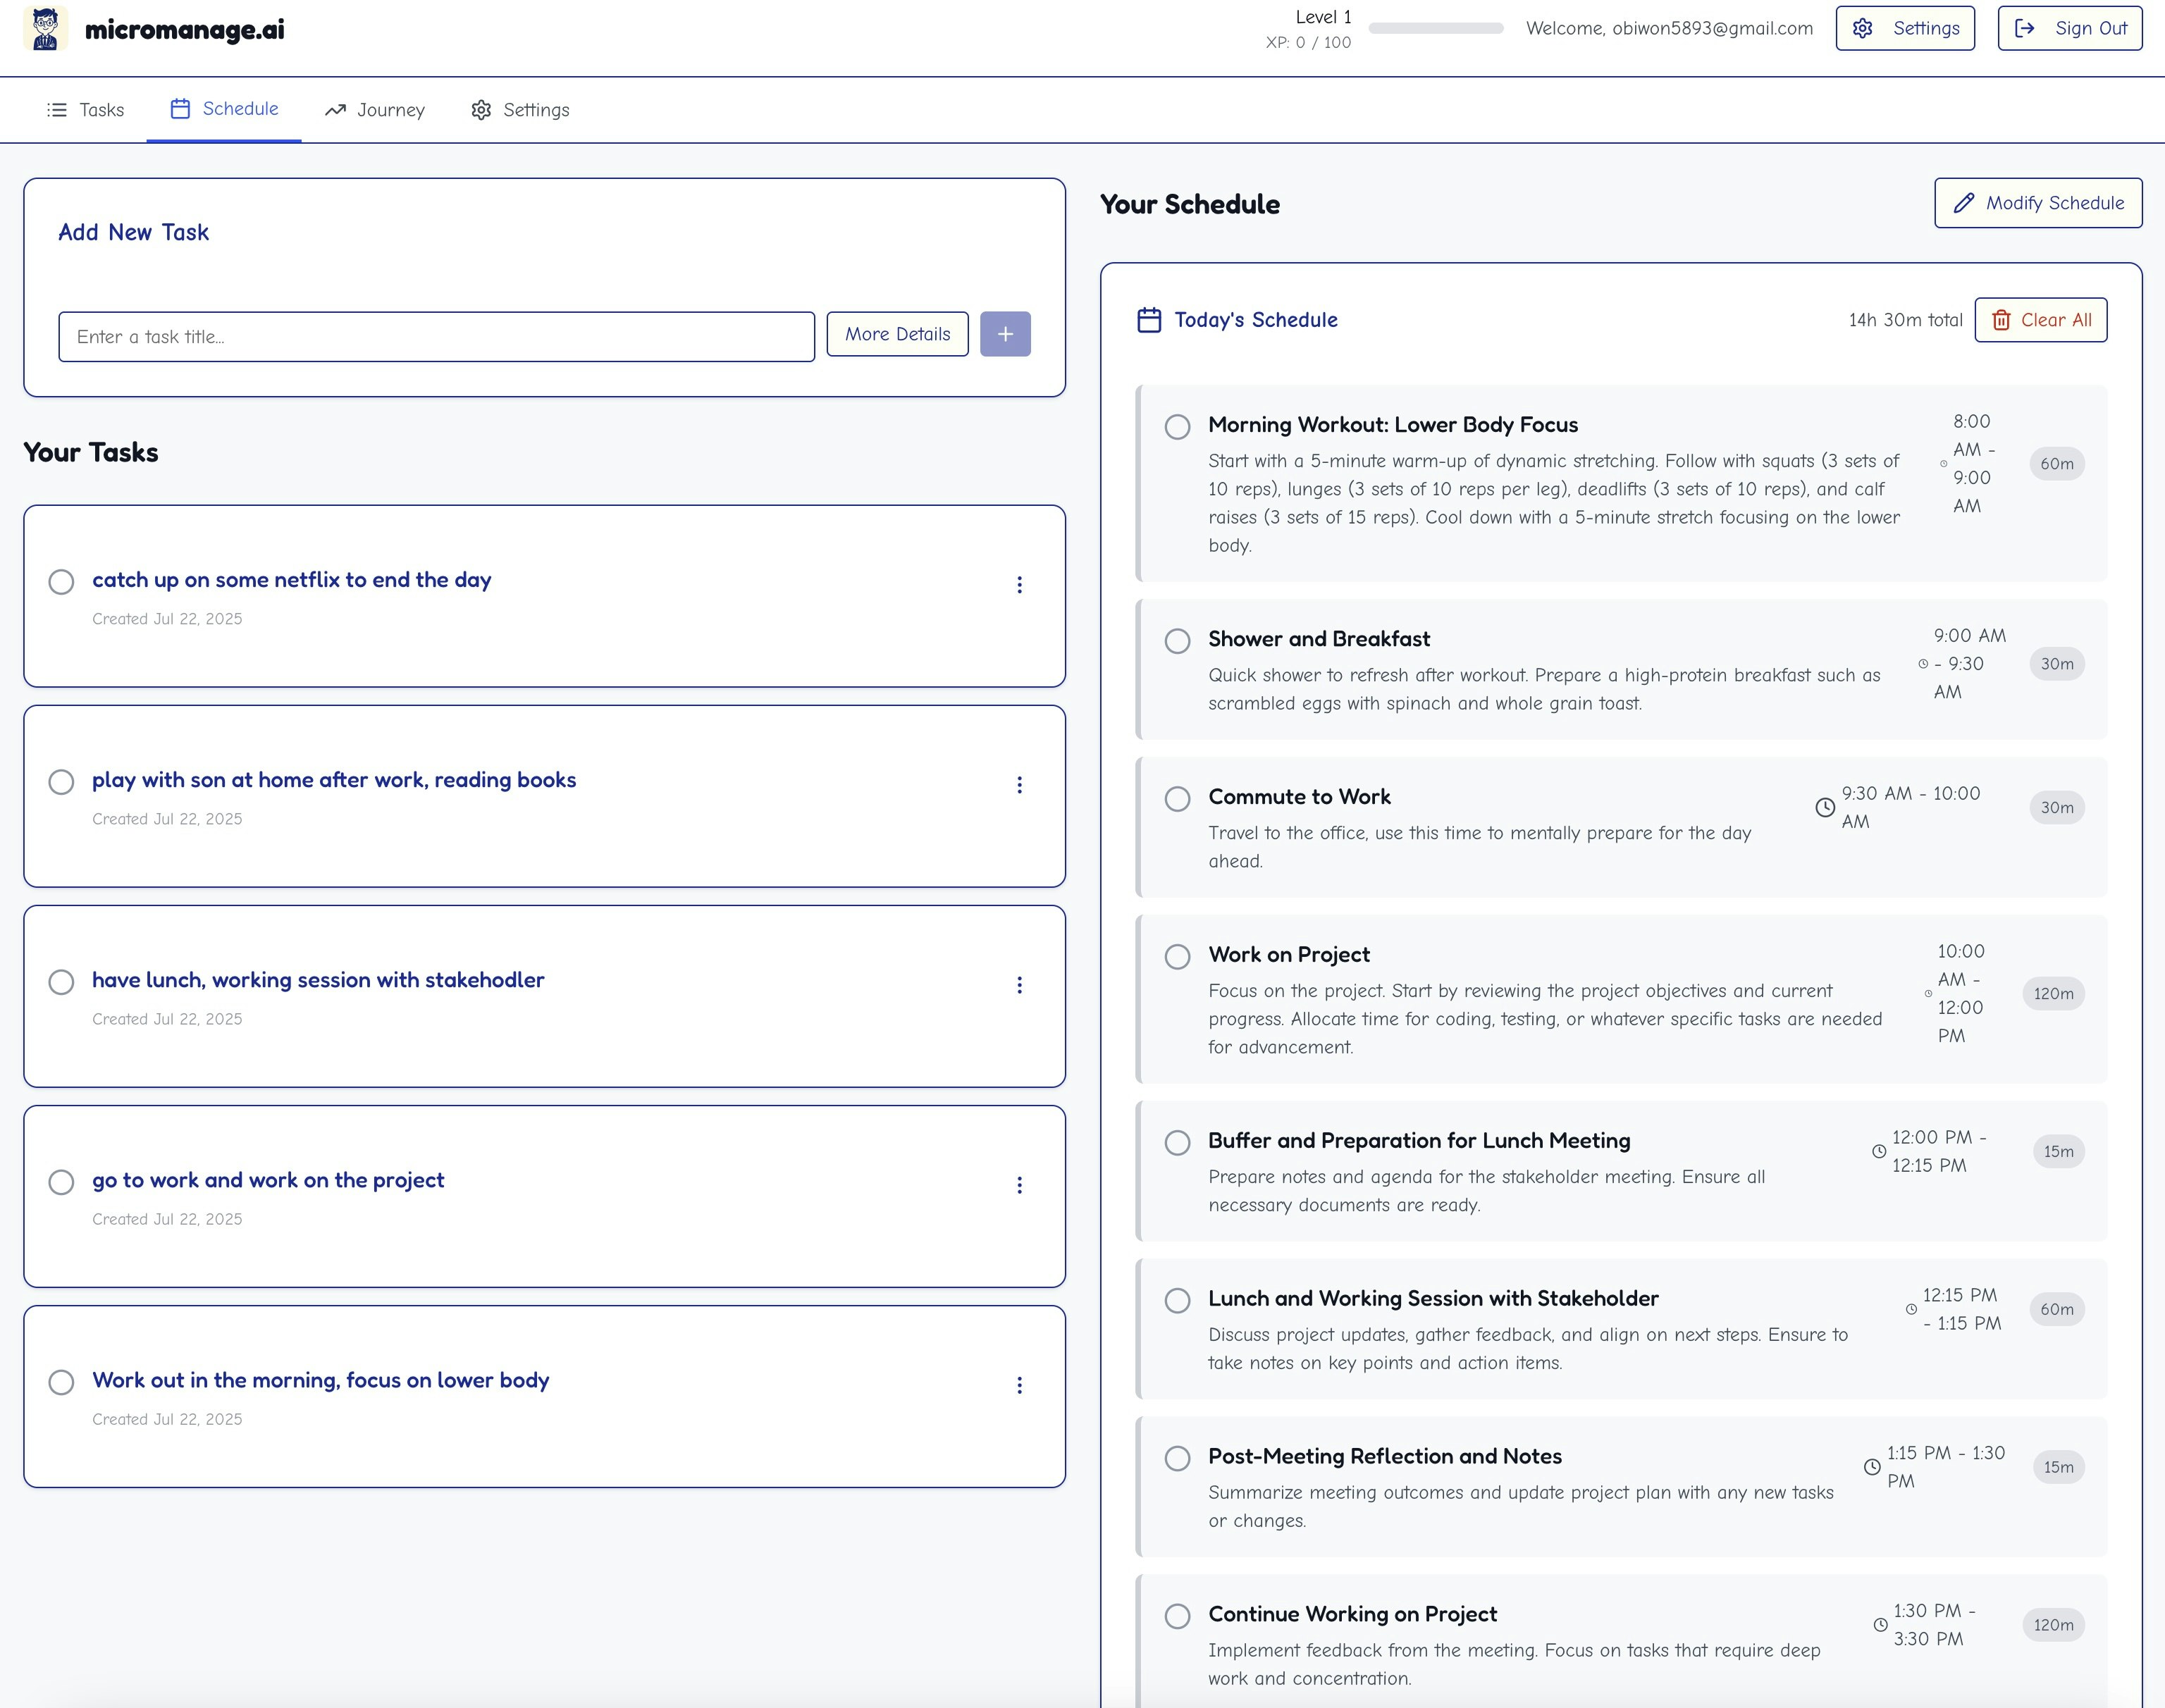Click the micromanage.ai mascot logo

(45, 29)
